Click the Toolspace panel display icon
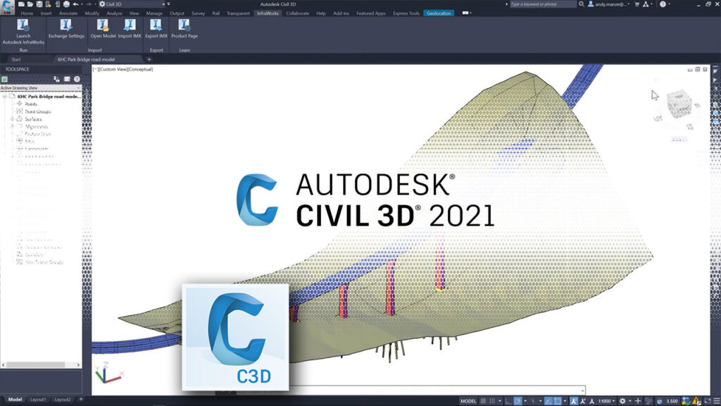 [67, 79]
